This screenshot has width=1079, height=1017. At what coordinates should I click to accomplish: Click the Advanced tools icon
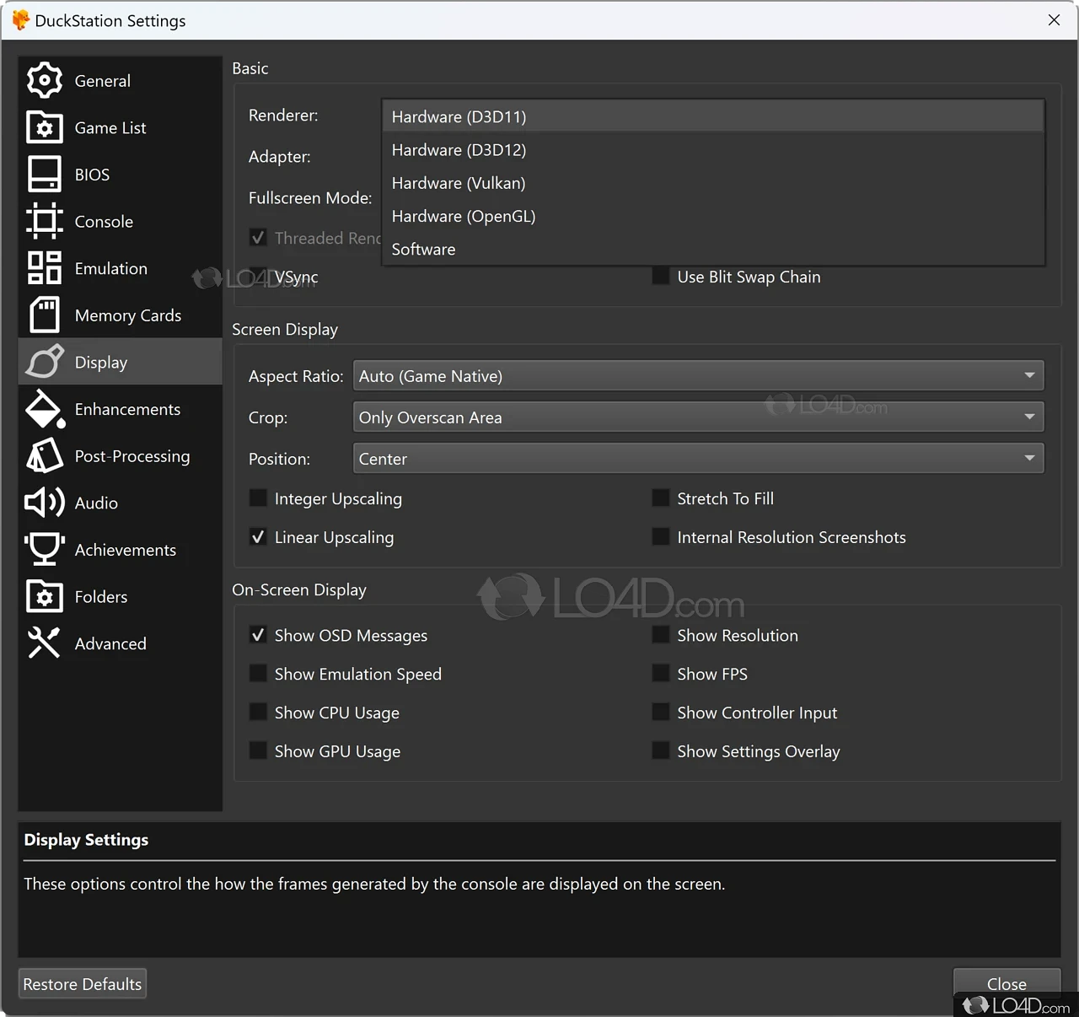tap(45, 643)
